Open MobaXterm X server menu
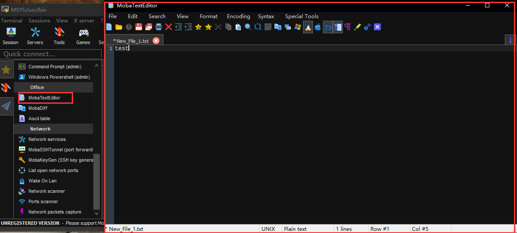This screenshot has width=517, height=233. tap(84, 20)
